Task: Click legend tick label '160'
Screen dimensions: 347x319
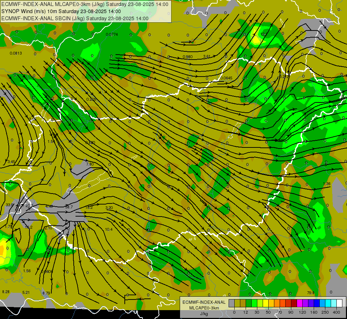Action: pos(314,312)
